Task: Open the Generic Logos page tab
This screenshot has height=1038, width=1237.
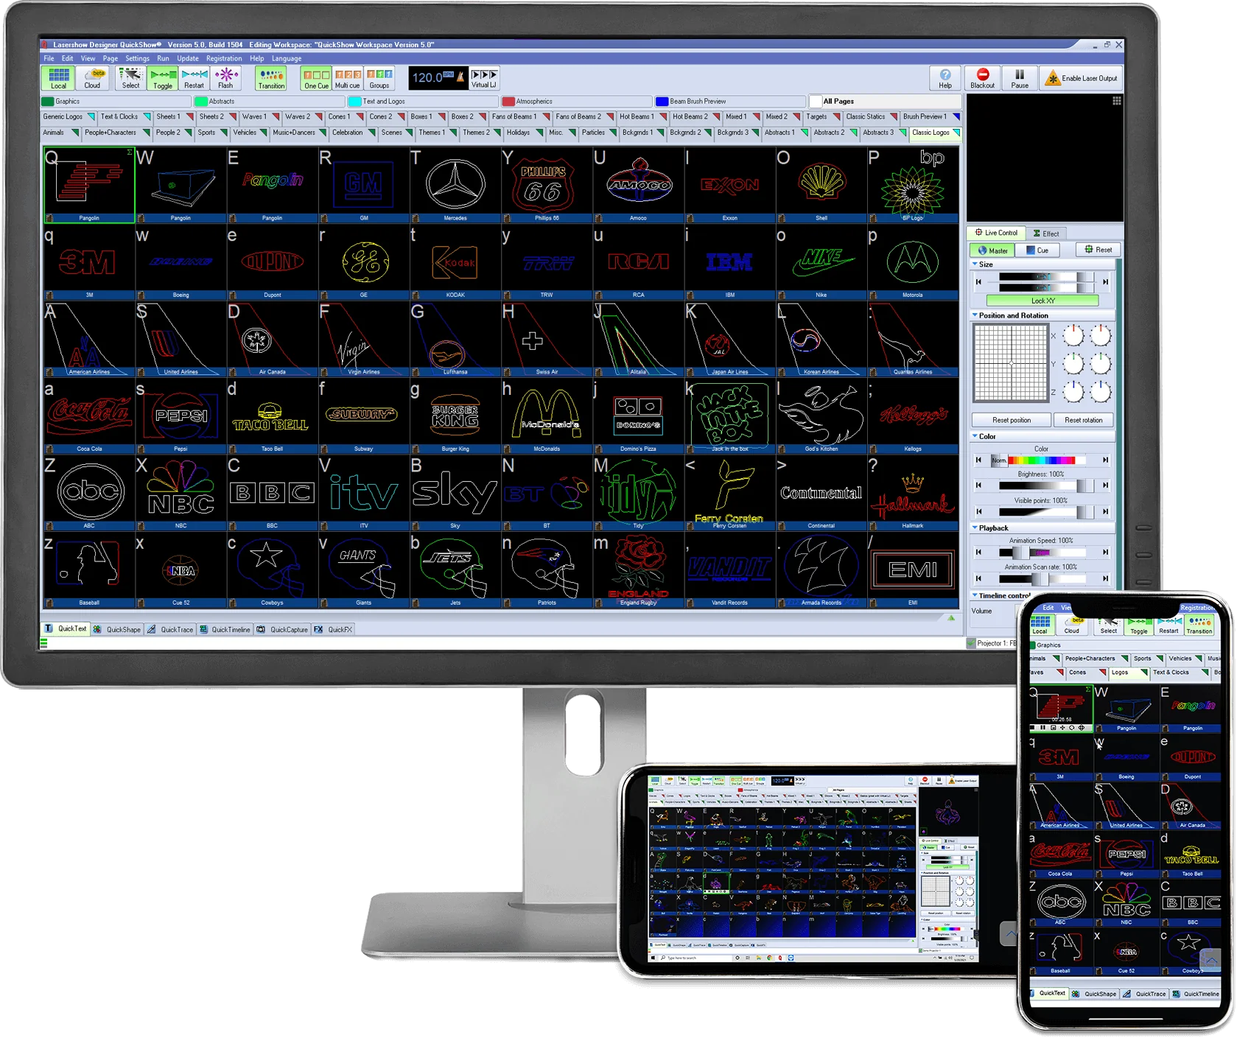Action: [x=69, y=116]
